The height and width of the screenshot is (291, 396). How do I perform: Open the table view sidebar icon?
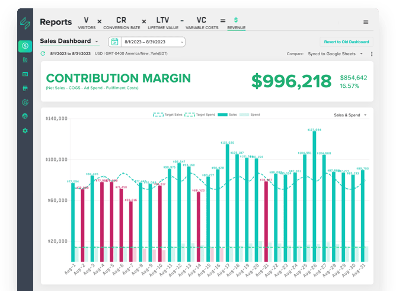click(25, 74)
